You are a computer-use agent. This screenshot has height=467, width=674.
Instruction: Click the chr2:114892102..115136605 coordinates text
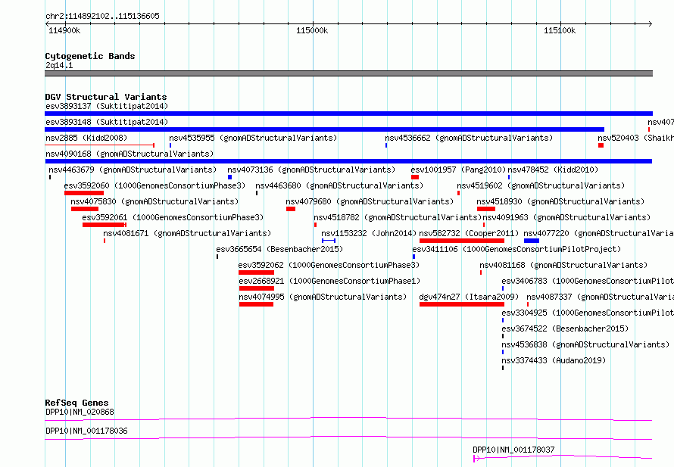(103, 17)
